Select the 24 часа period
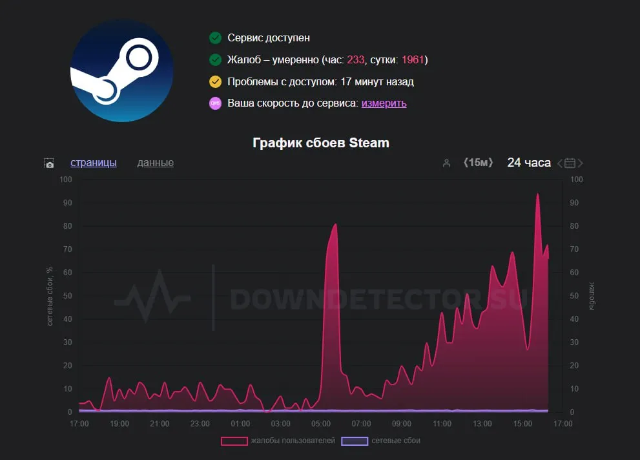The image size is (640, 460). 529,162
